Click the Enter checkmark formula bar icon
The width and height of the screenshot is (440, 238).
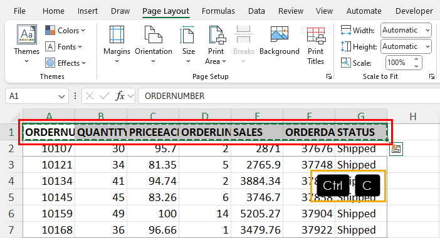[x=105, y=96]
